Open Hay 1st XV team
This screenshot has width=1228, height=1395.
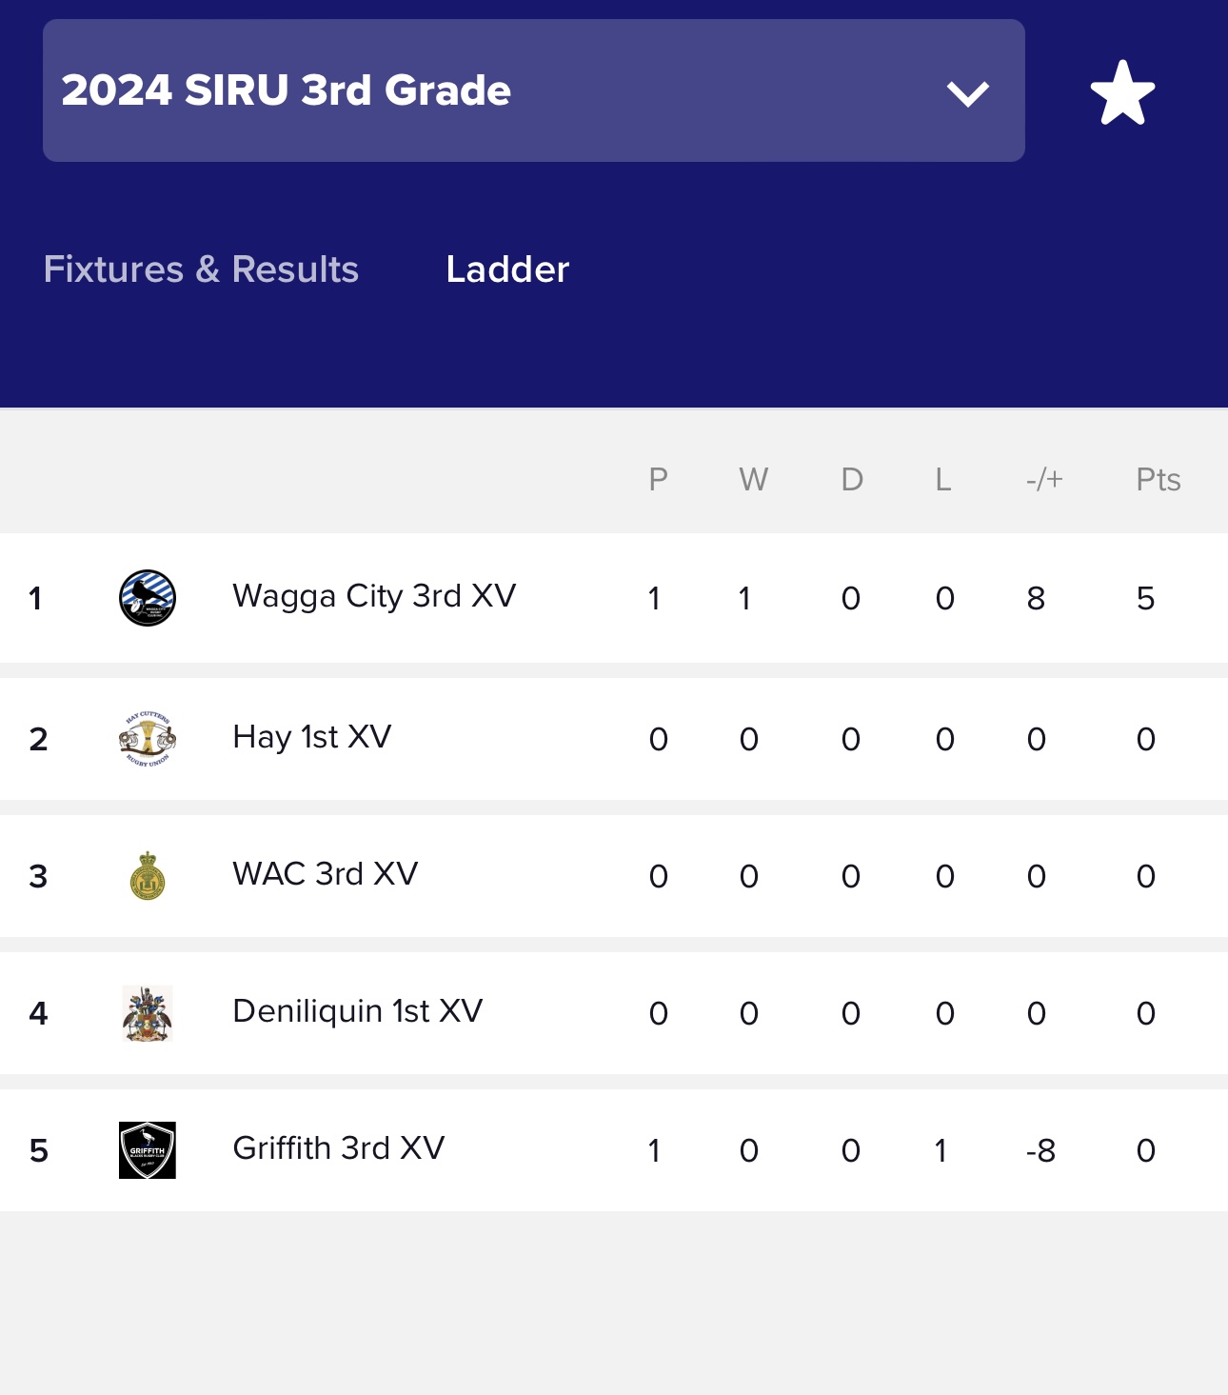[312, 737]
